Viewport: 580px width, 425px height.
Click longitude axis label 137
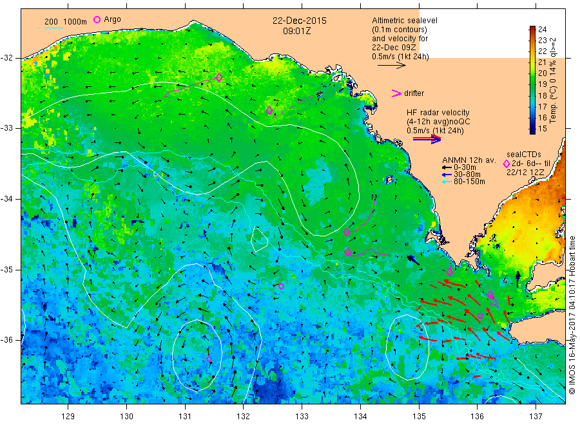pos(536,417)
